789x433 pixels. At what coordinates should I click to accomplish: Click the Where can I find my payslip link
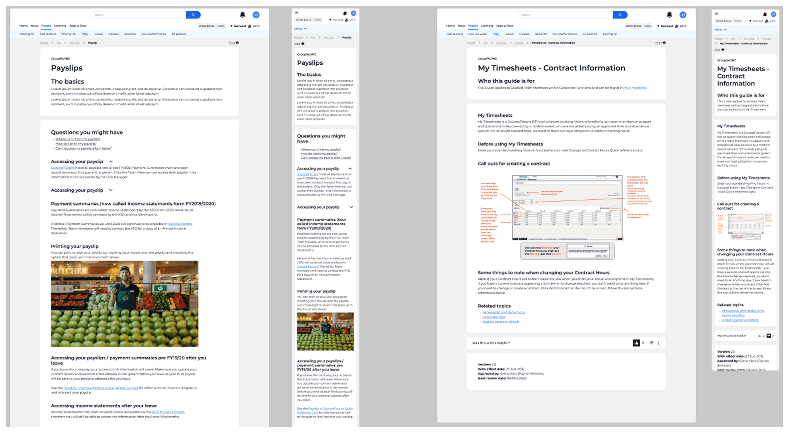pos(77,139)
